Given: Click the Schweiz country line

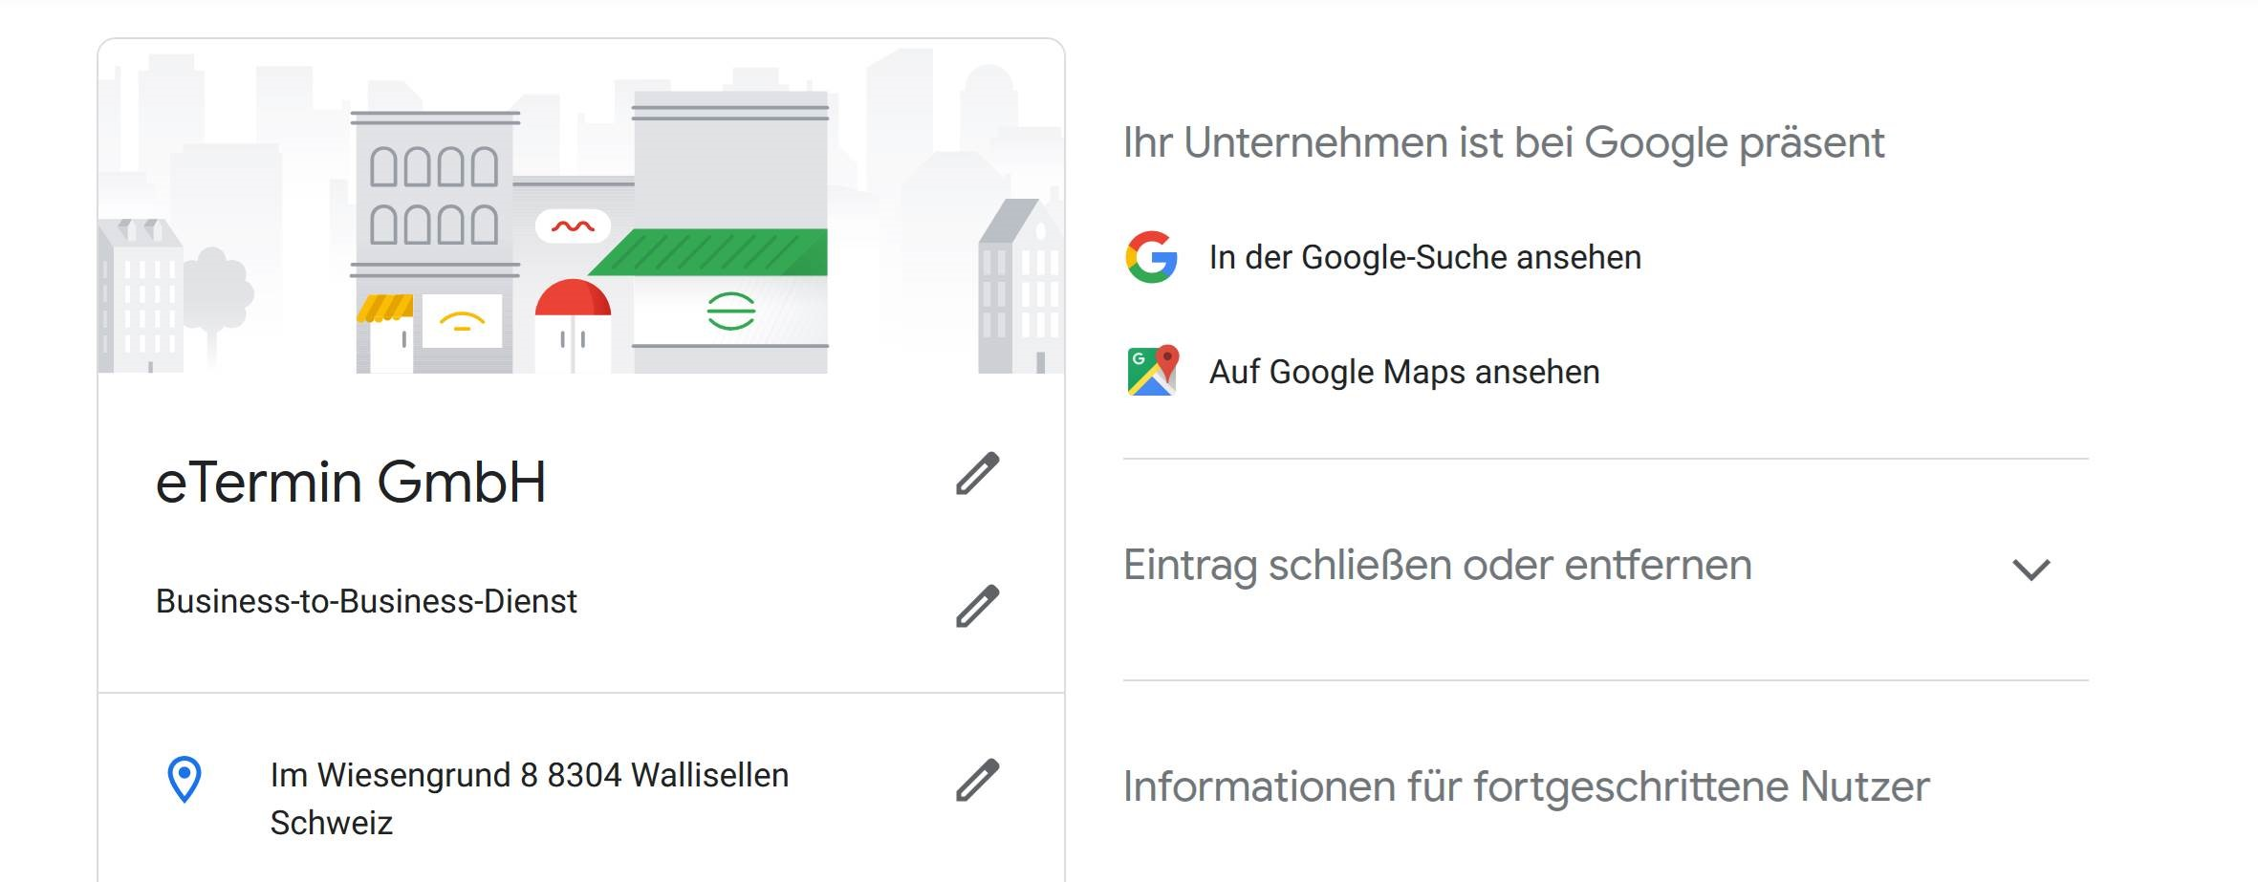Looking at the screenshot, I should click(x=332, y=823).
